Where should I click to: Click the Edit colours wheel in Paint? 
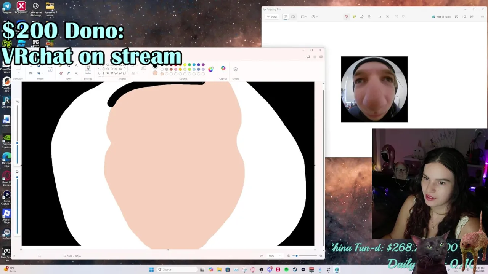[210, 69]
